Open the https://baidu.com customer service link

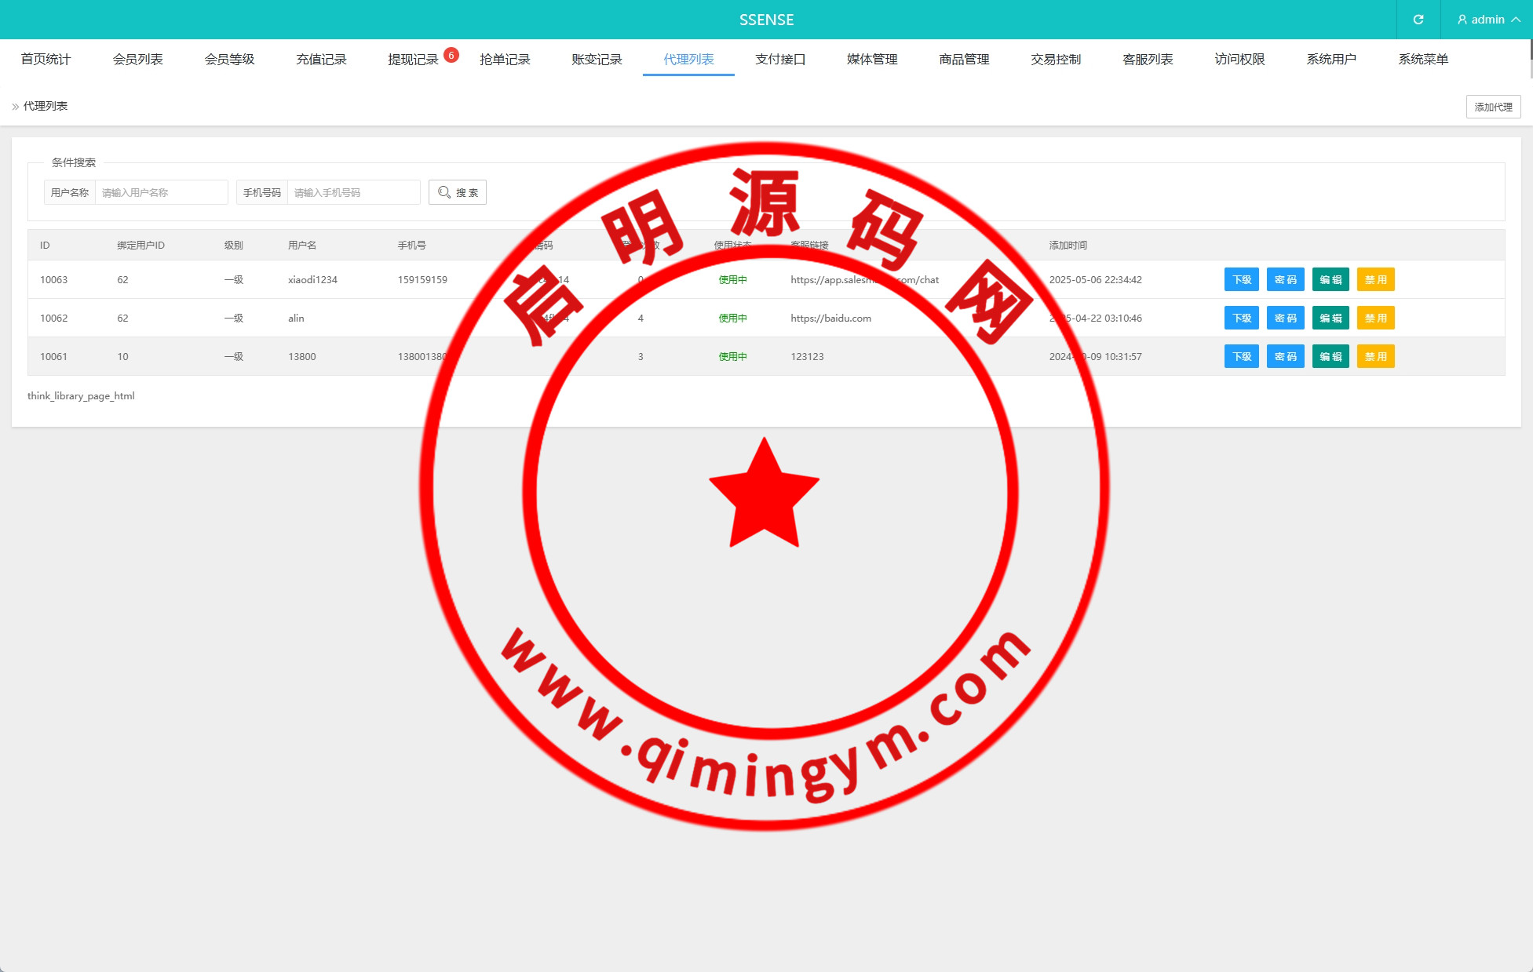pyautogui.click(x=830, y=319)
